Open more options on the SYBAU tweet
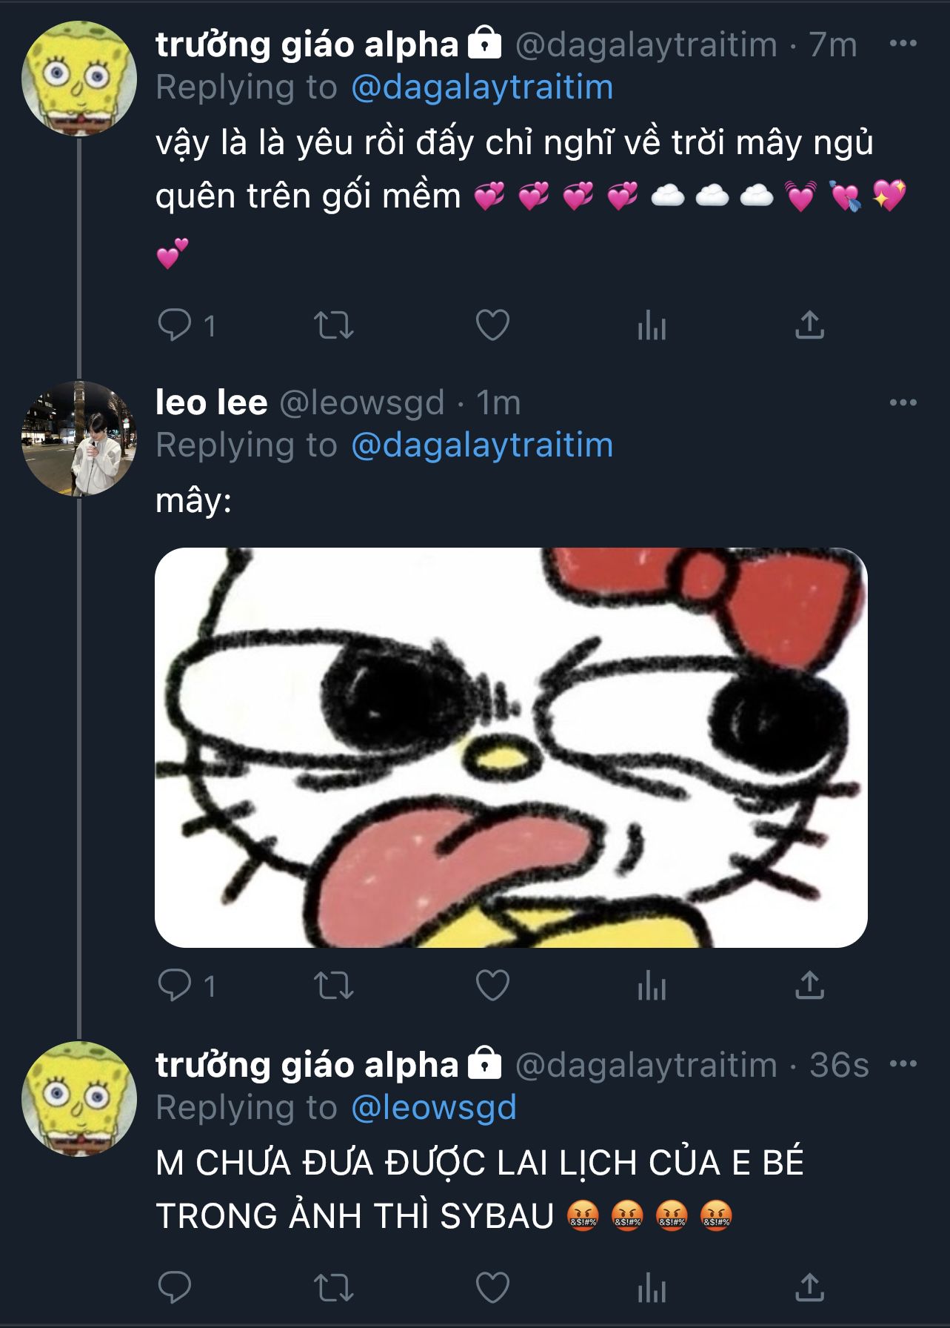 coord(903,1064)
